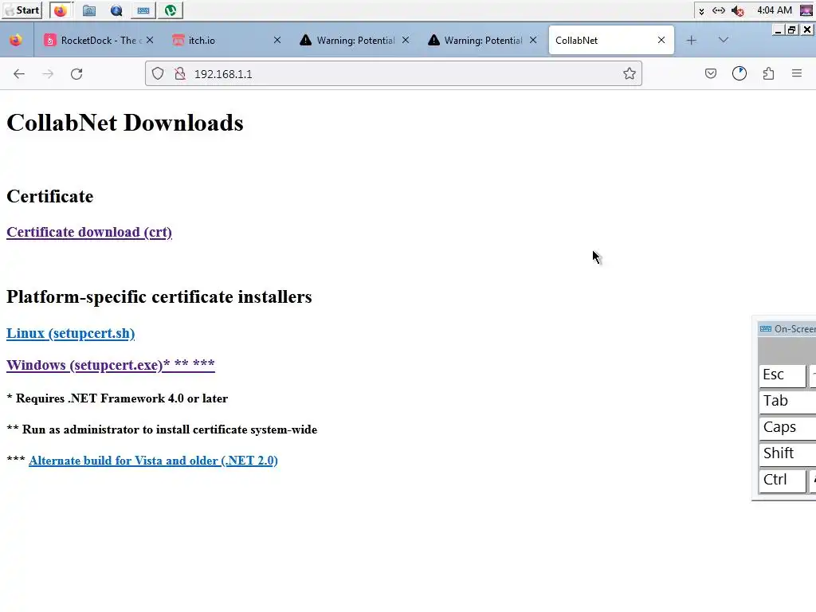Reload the current page
The image size is (816, 612).
pos(76,74)
